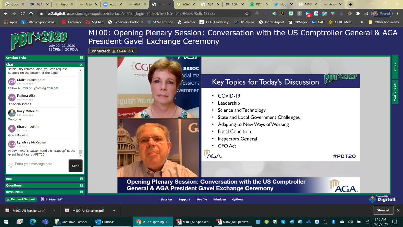Open new browser tab with plus icon
The width and height of the screenshot is (403, 227).
[350, 4]
